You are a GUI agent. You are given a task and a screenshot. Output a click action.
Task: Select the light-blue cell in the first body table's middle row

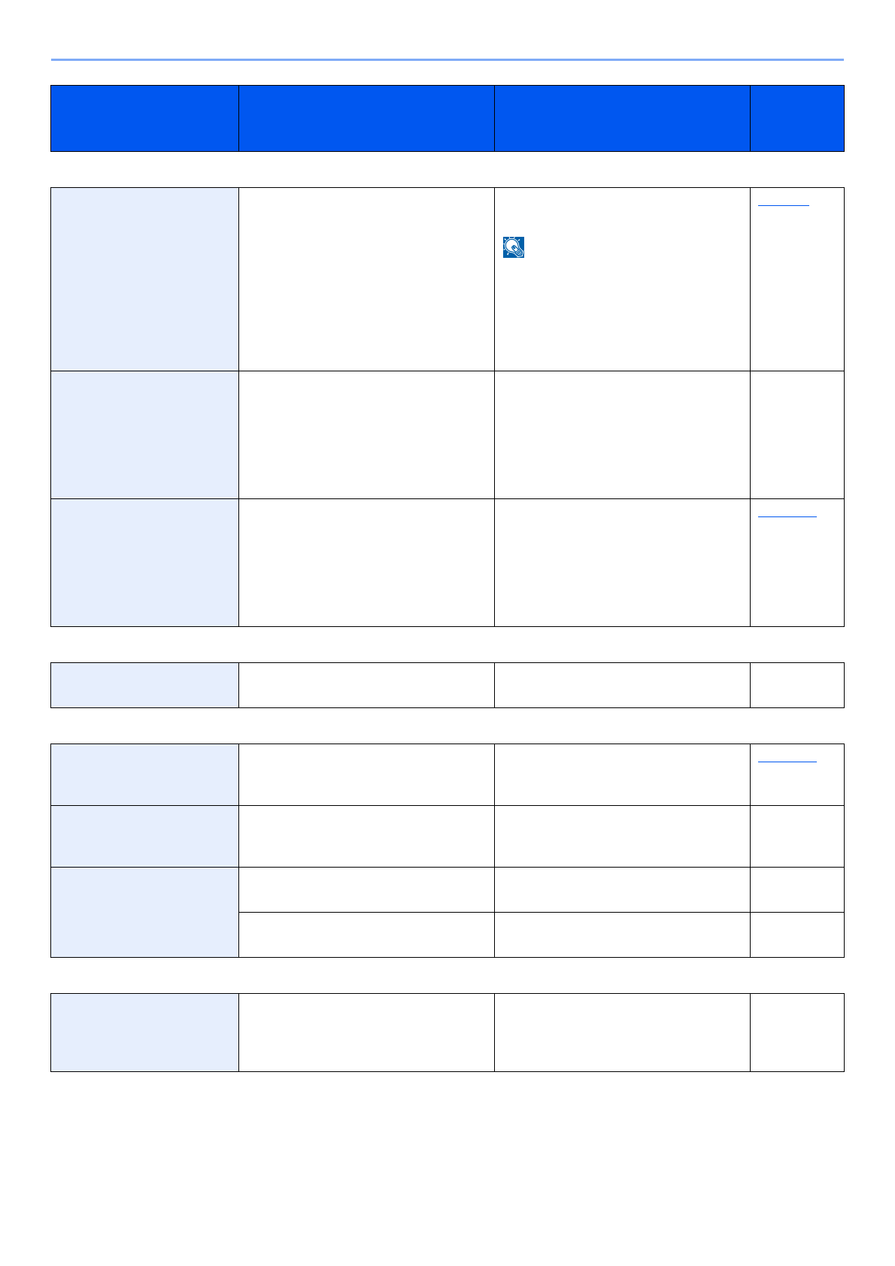click(x=144, y=435)
